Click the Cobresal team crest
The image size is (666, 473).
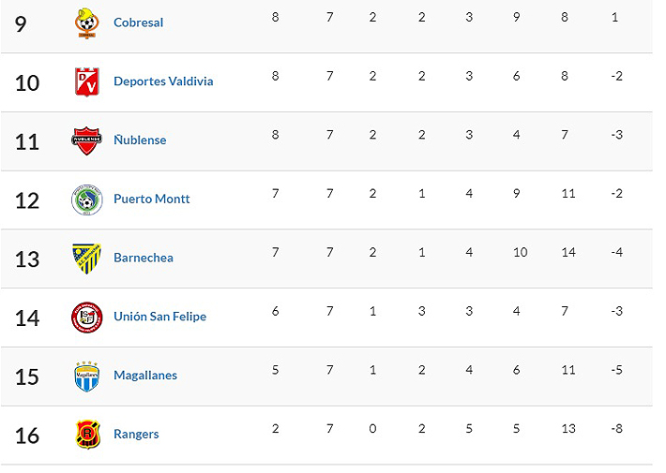(x=85, y=22)
